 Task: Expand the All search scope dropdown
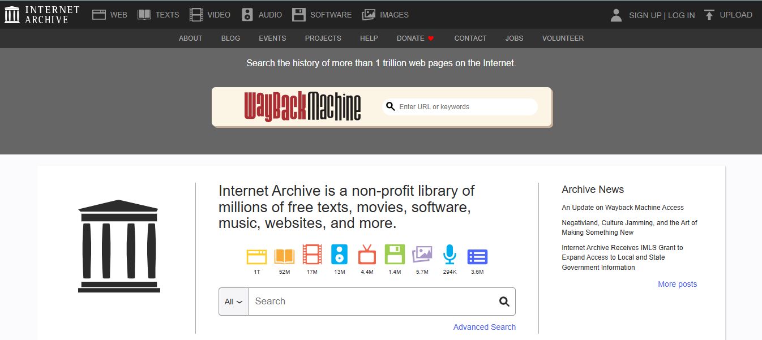[x=233, y=302]
